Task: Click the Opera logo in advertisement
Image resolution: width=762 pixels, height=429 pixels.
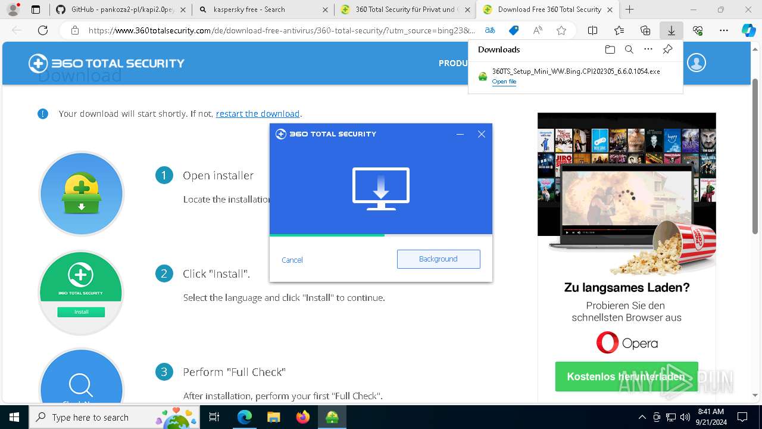Action: click(627, 343)
